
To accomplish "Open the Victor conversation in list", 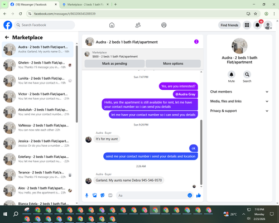I will (x=37, y=96).
